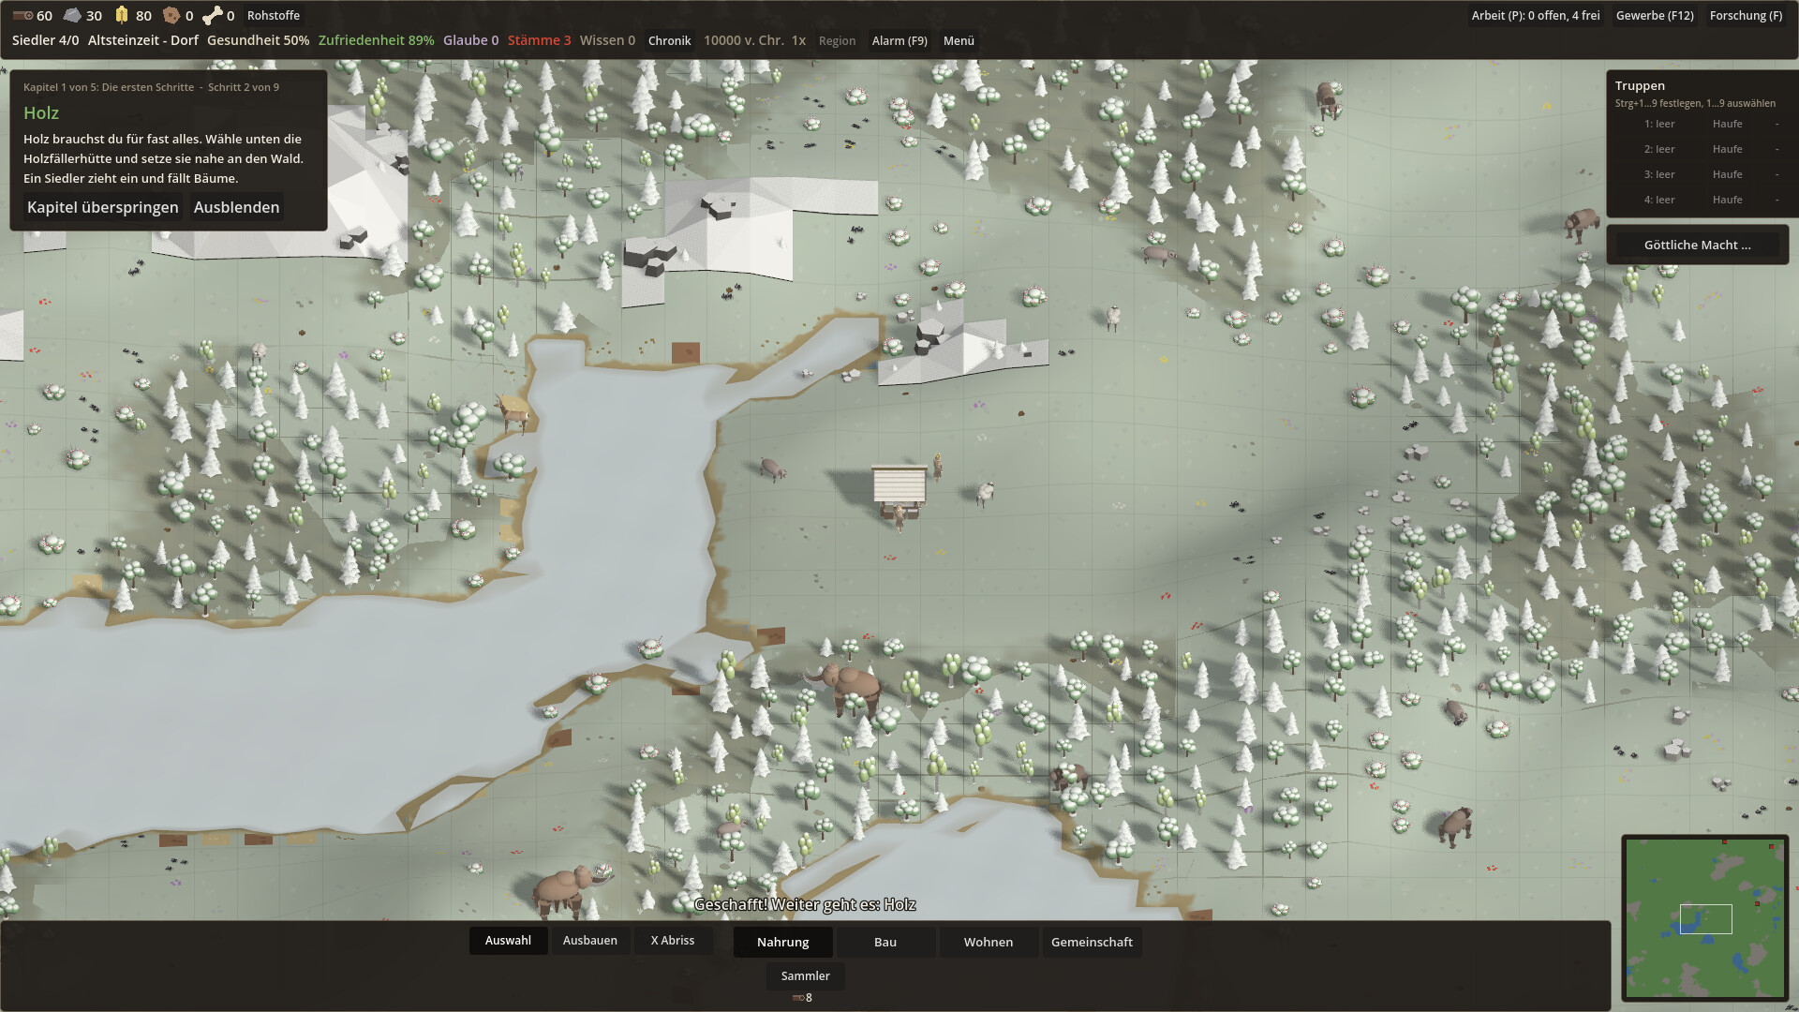Switch to the Bau tab
The height and width of the screenshot is (1012, 1799).
point(885,942)
